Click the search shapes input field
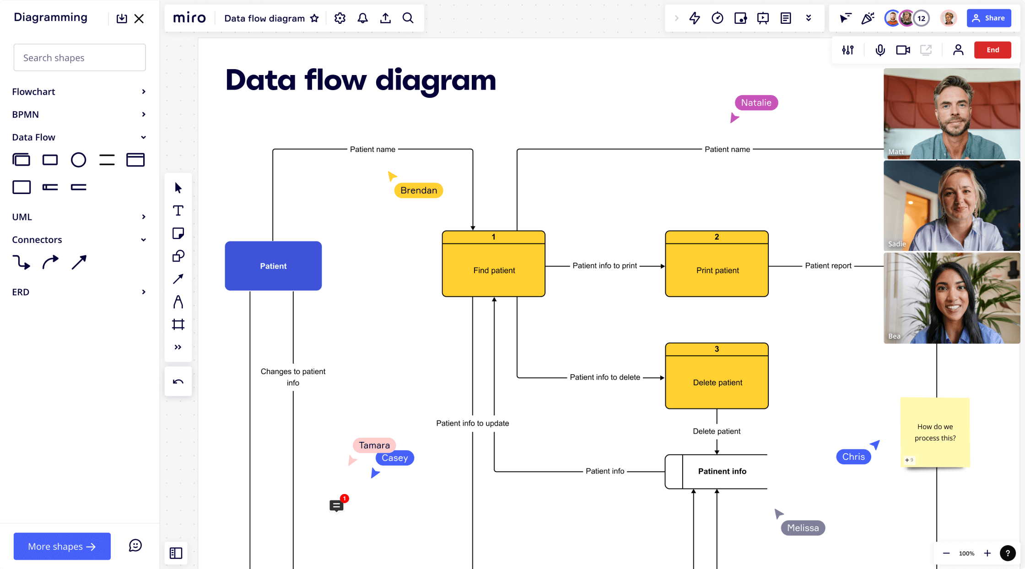This screenshot has height=569, width=1025. (79, 58)
